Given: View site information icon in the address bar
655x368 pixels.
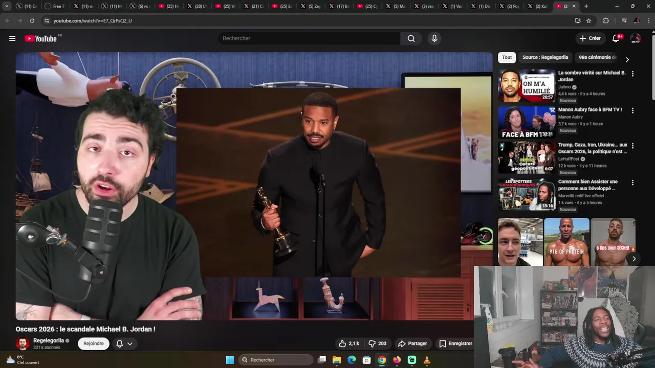Looking at the screenshot, I should coord(47,20).
